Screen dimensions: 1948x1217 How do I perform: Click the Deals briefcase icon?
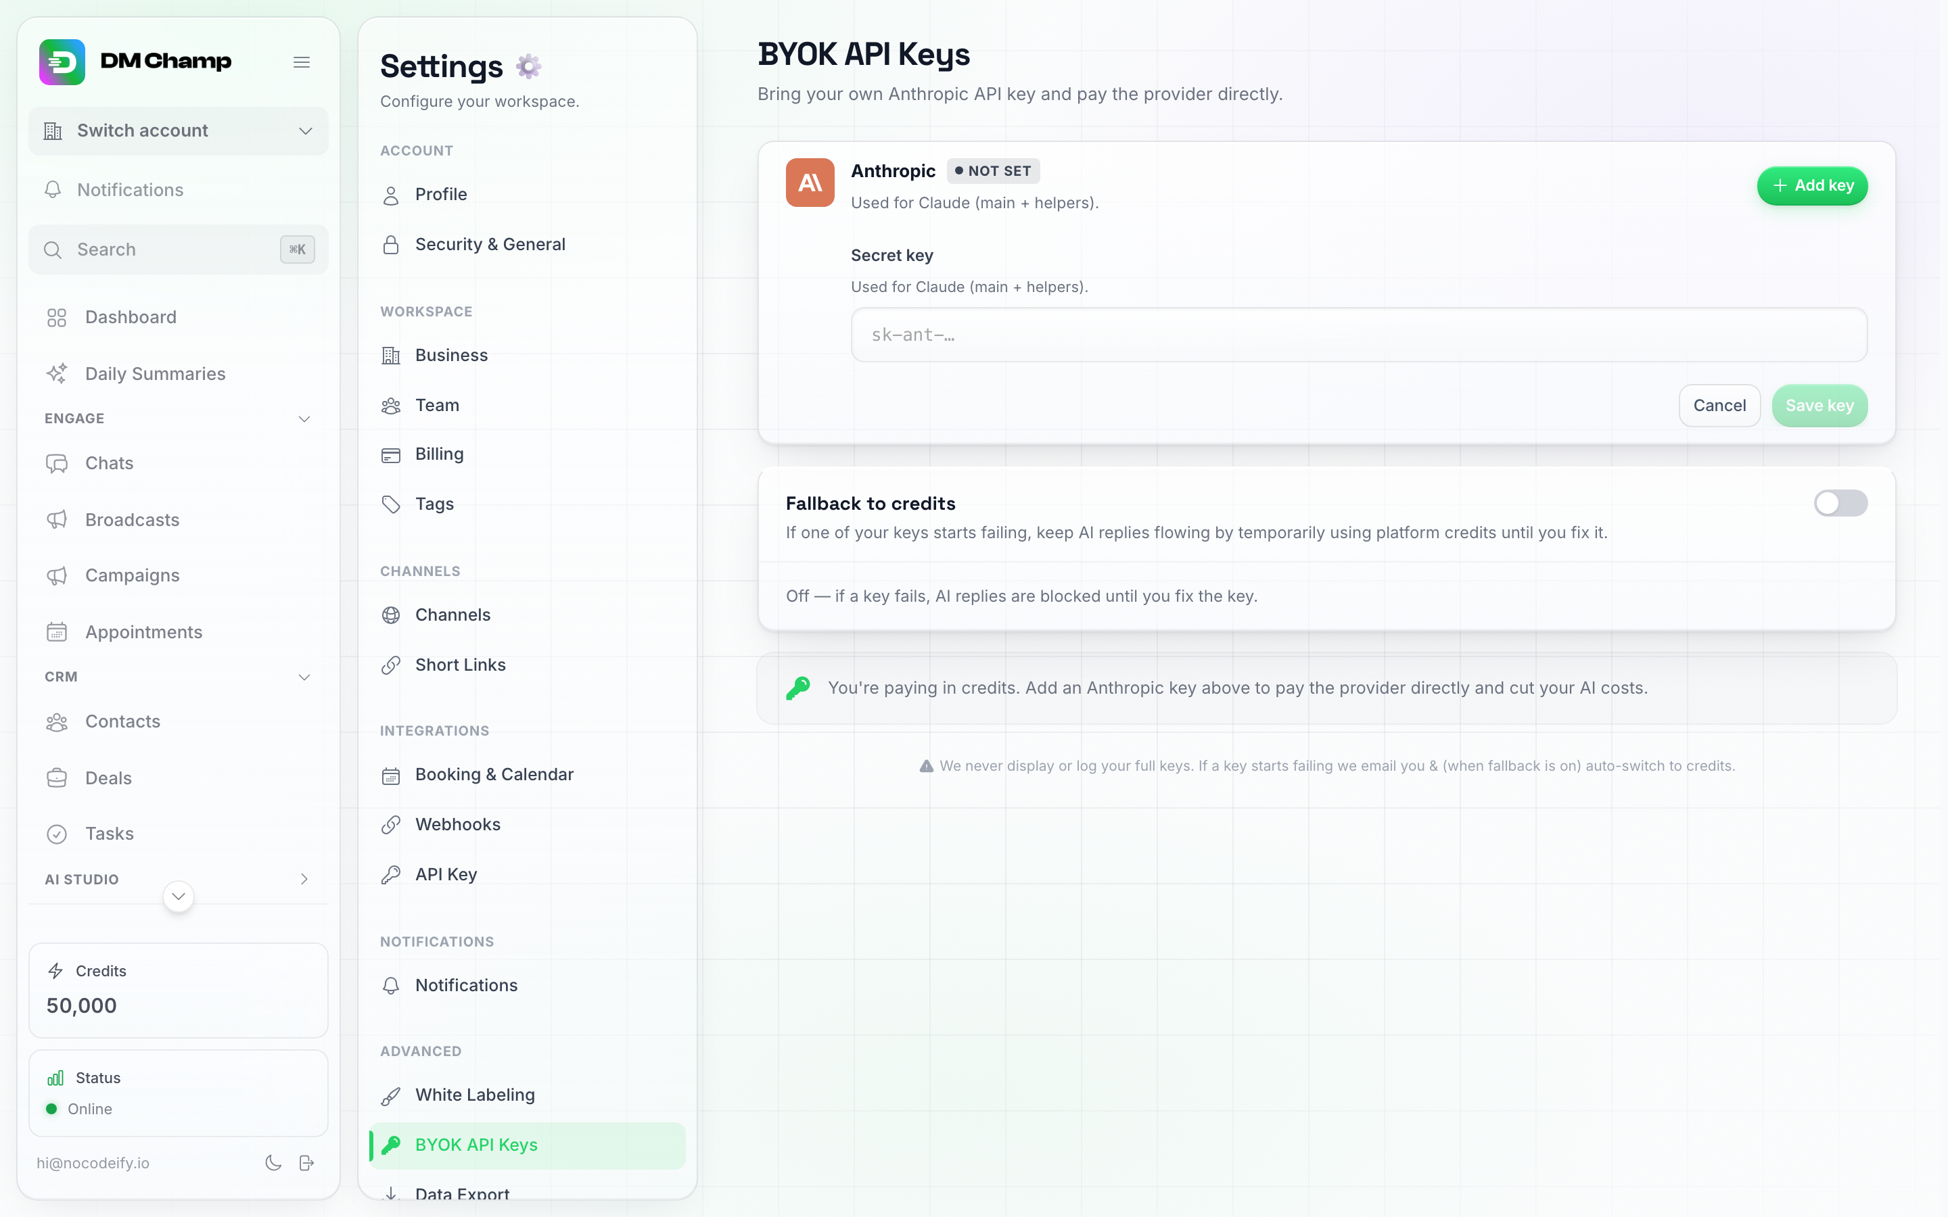[x=56, y=778]
